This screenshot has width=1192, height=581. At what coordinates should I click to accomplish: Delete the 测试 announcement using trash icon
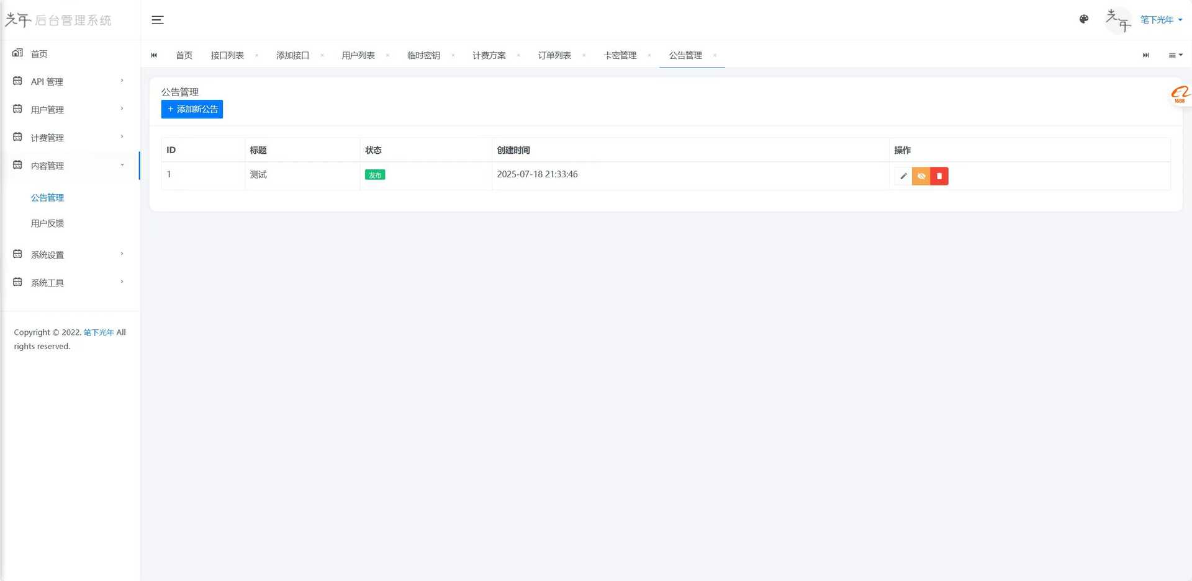coord(939,176)
